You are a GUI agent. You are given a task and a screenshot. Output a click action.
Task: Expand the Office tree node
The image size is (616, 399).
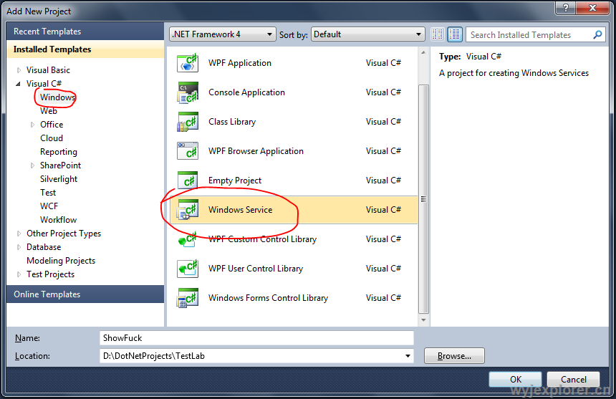(32, 125)
